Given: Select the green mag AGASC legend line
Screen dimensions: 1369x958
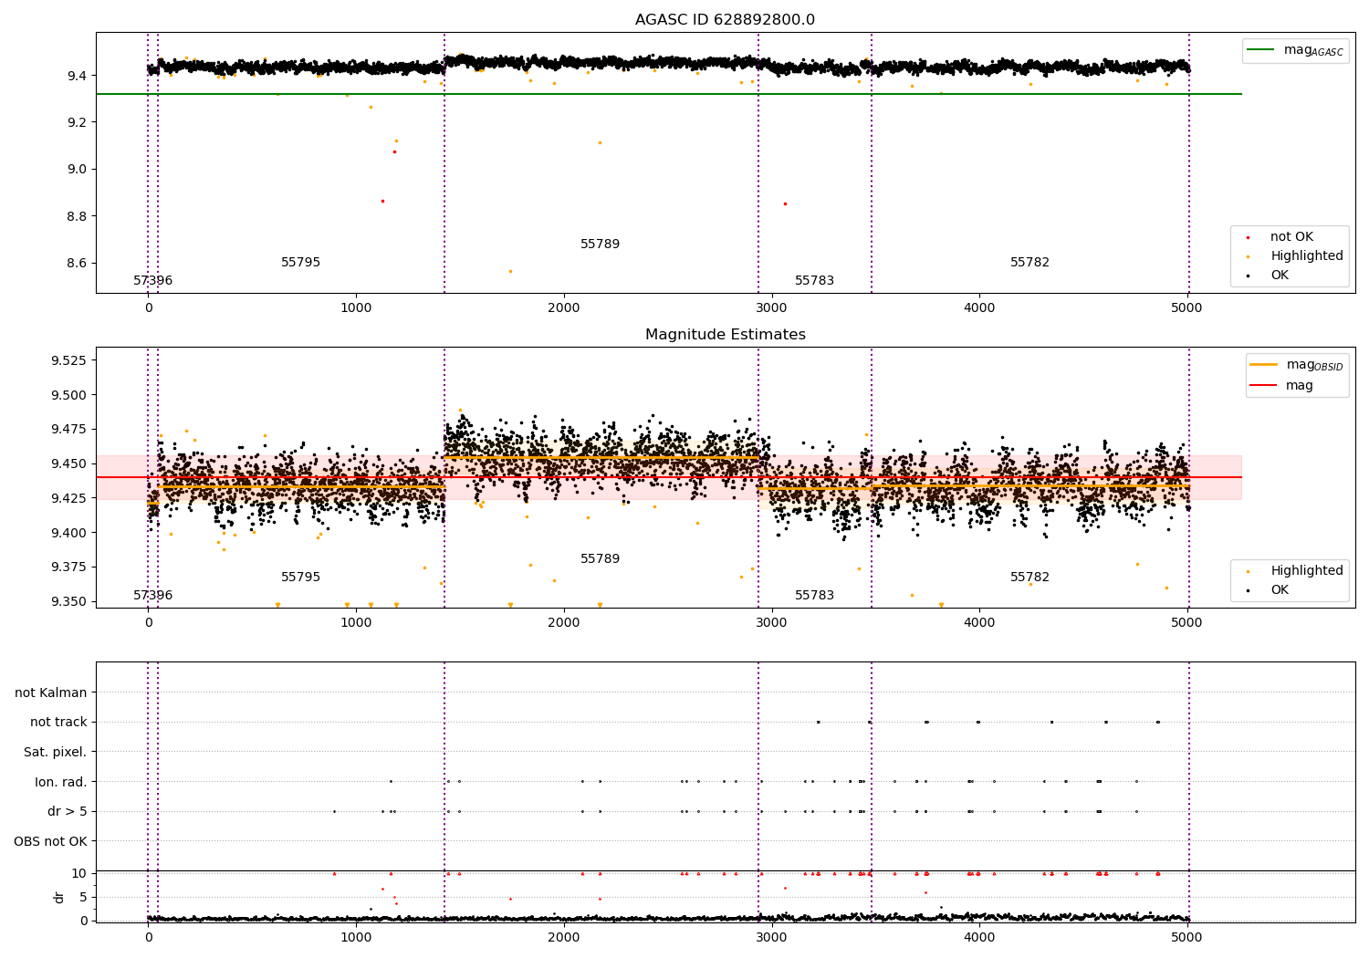Looking at the screenshot, I should click(1261, 50).
